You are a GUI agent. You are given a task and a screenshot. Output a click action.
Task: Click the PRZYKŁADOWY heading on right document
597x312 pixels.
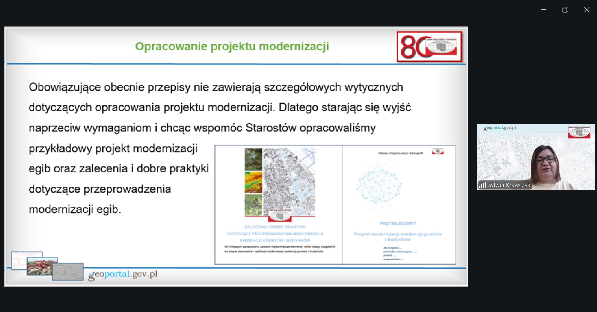pyautogui.click(x=398, y=223)
